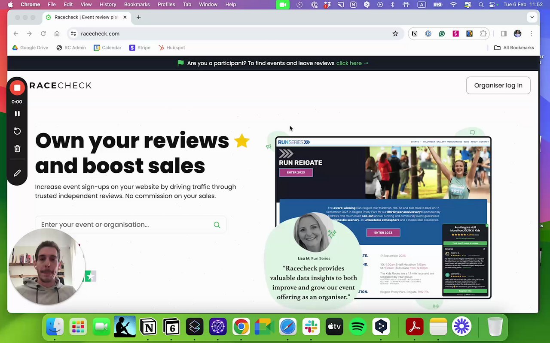Open the Extensions puzzle-piece menu

click(483, 33)
